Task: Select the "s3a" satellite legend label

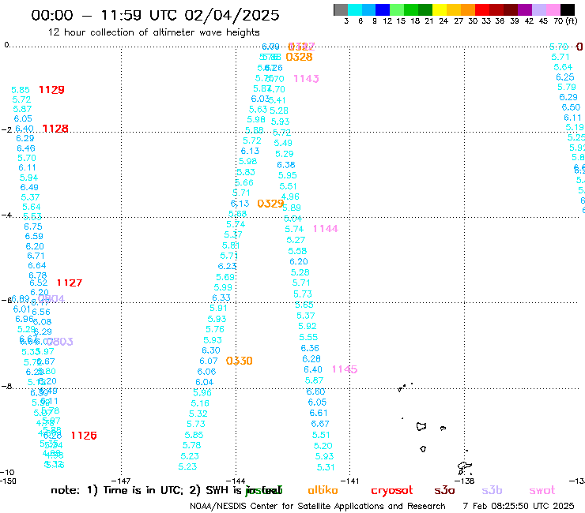Action: point(444,491)
